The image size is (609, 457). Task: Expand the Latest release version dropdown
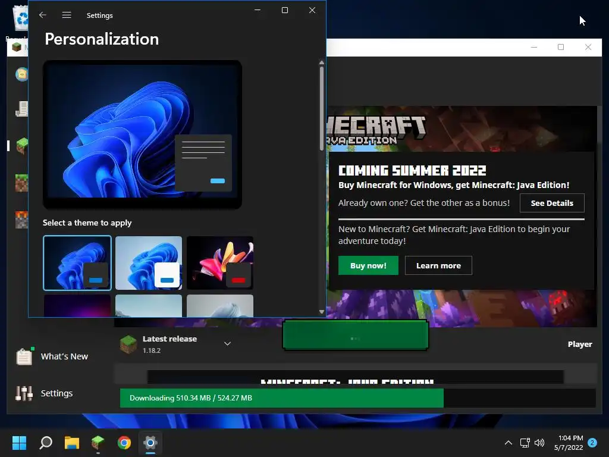click(228, 343)
